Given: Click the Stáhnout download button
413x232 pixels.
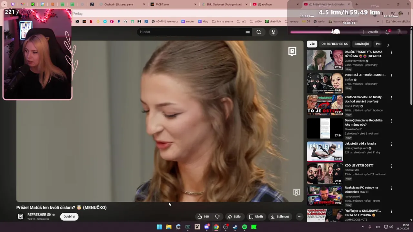Looking at the screenshot, I should [280, 217].
